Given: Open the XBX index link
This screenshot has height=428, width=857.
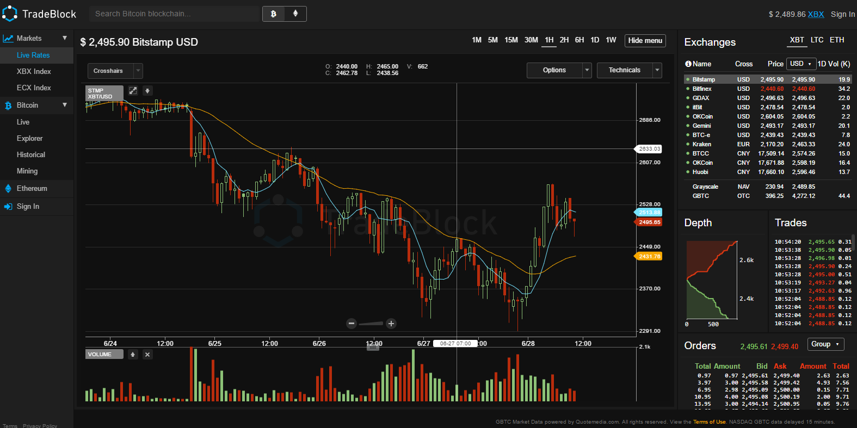Looking at the screenshot, I should click(816, 14).
